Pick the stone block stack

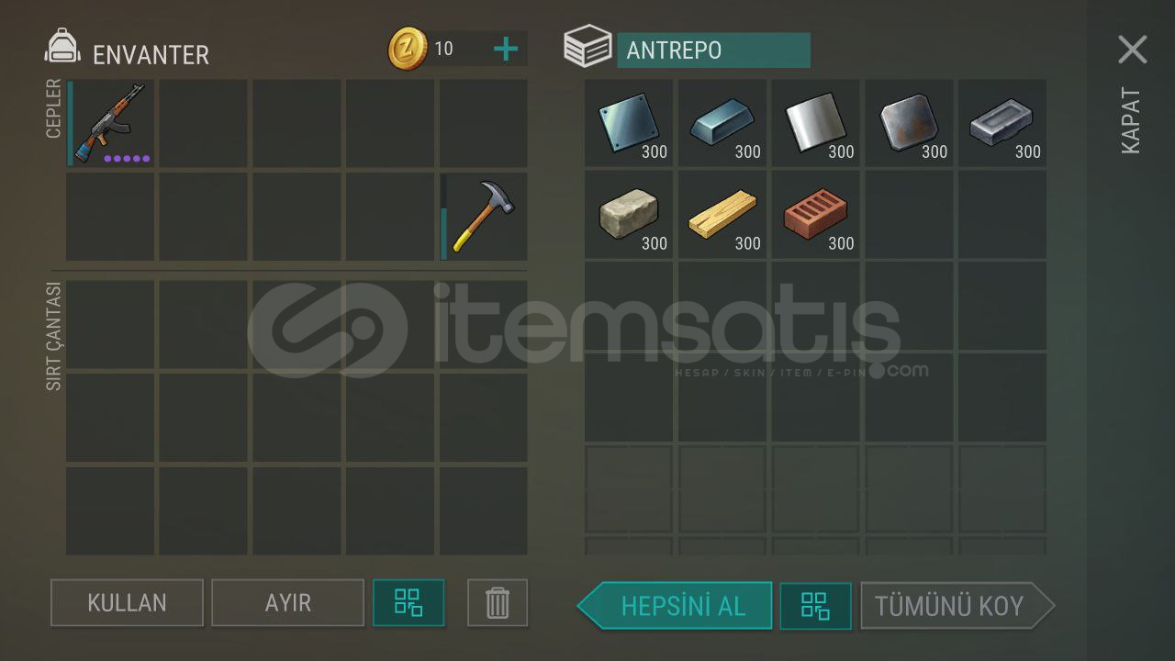coord(629,215)
